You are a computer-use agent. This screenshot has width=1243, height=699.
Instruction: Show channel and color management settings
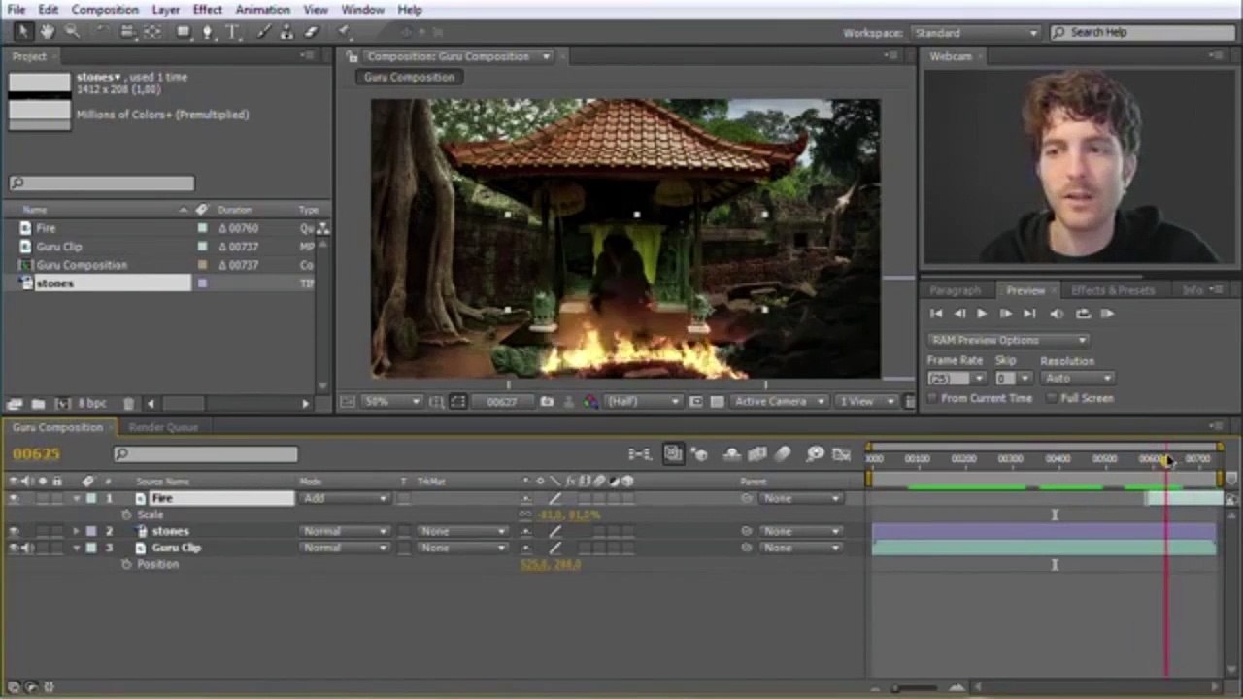[591, 401]
